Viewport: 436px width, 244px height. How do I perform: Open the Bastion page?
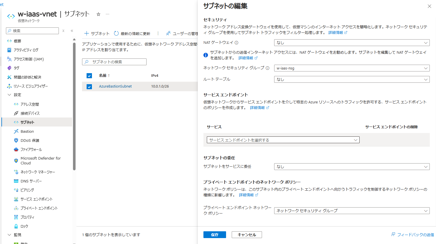pyautogui.click(x=27, y=131)
